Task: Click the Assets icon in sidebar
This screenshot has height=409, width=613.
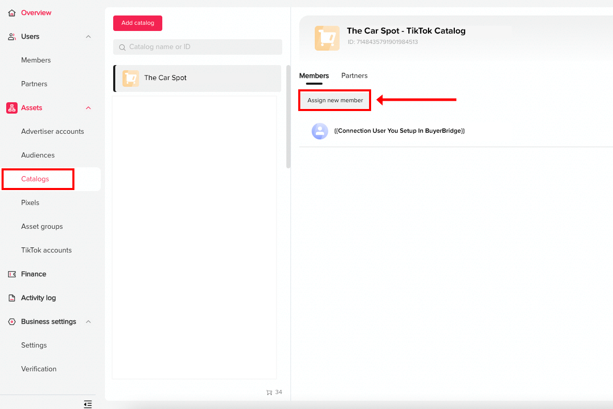Action: click(x=12, y=108)
